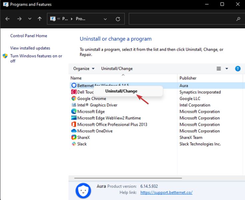Select the Slack icon in program list
Screen dimensions: 245x200
(74, 144)
